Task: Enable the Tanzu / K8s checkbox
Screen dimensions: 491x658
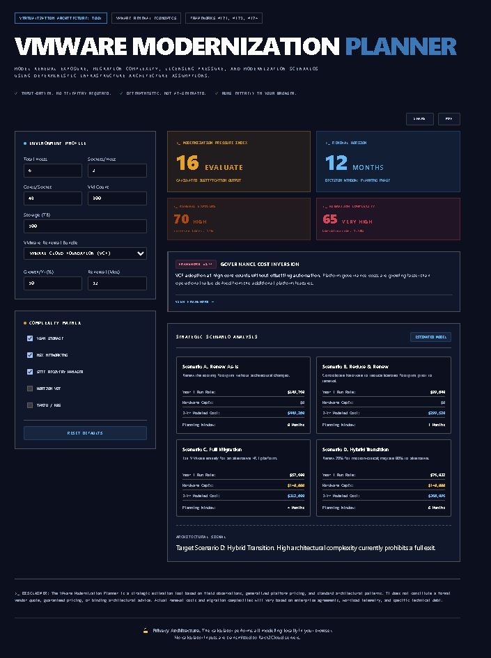Action: (x=30, y=405)
